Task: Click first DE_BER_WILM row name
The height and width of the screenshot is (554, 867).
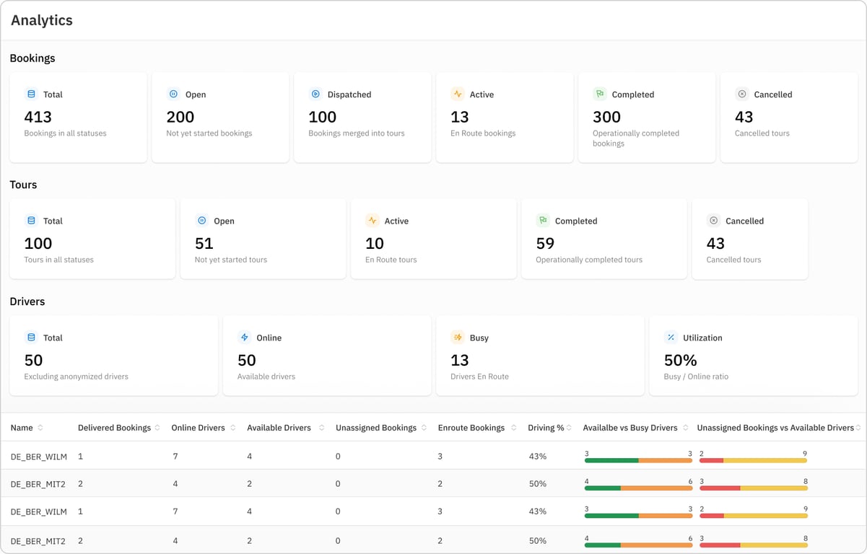Action: coord(39,457)
